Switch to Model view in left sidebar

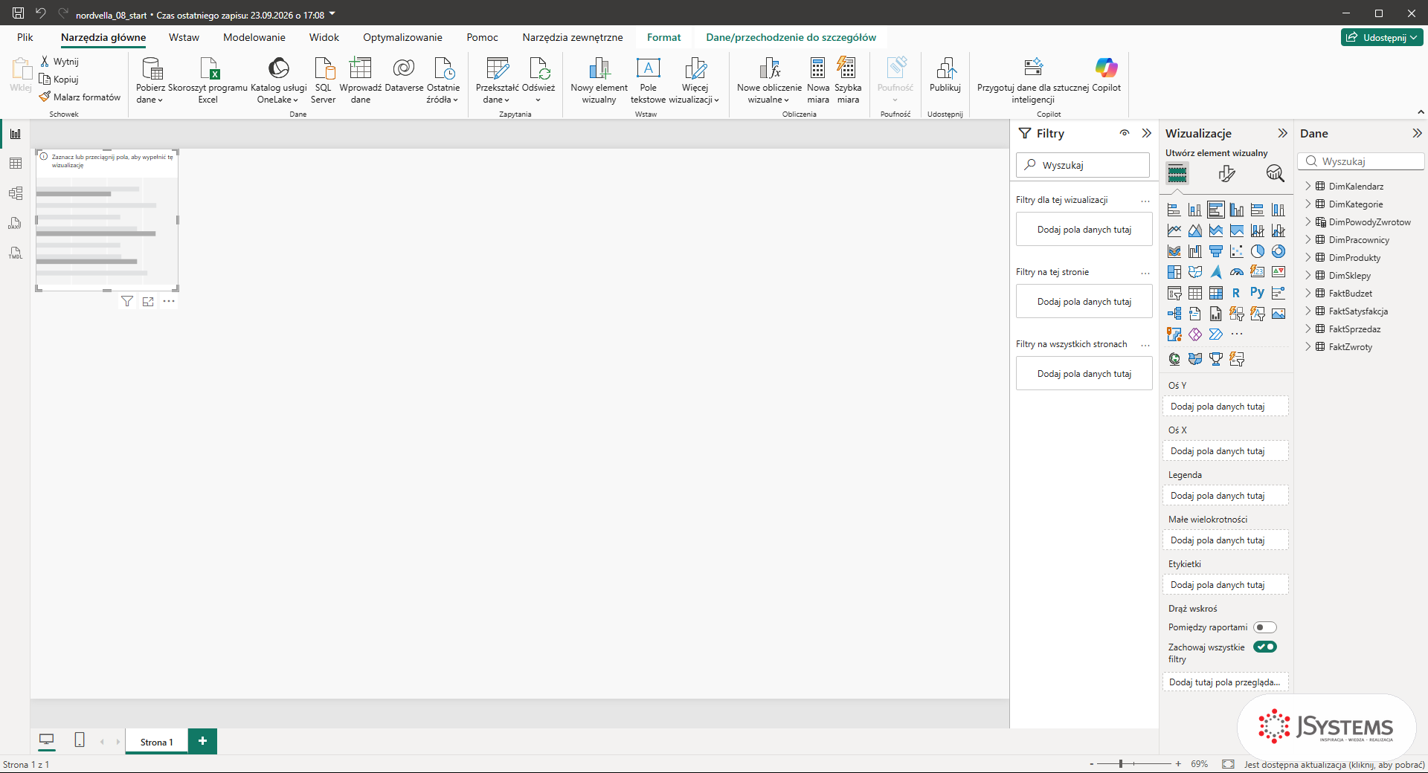point(16,193)
